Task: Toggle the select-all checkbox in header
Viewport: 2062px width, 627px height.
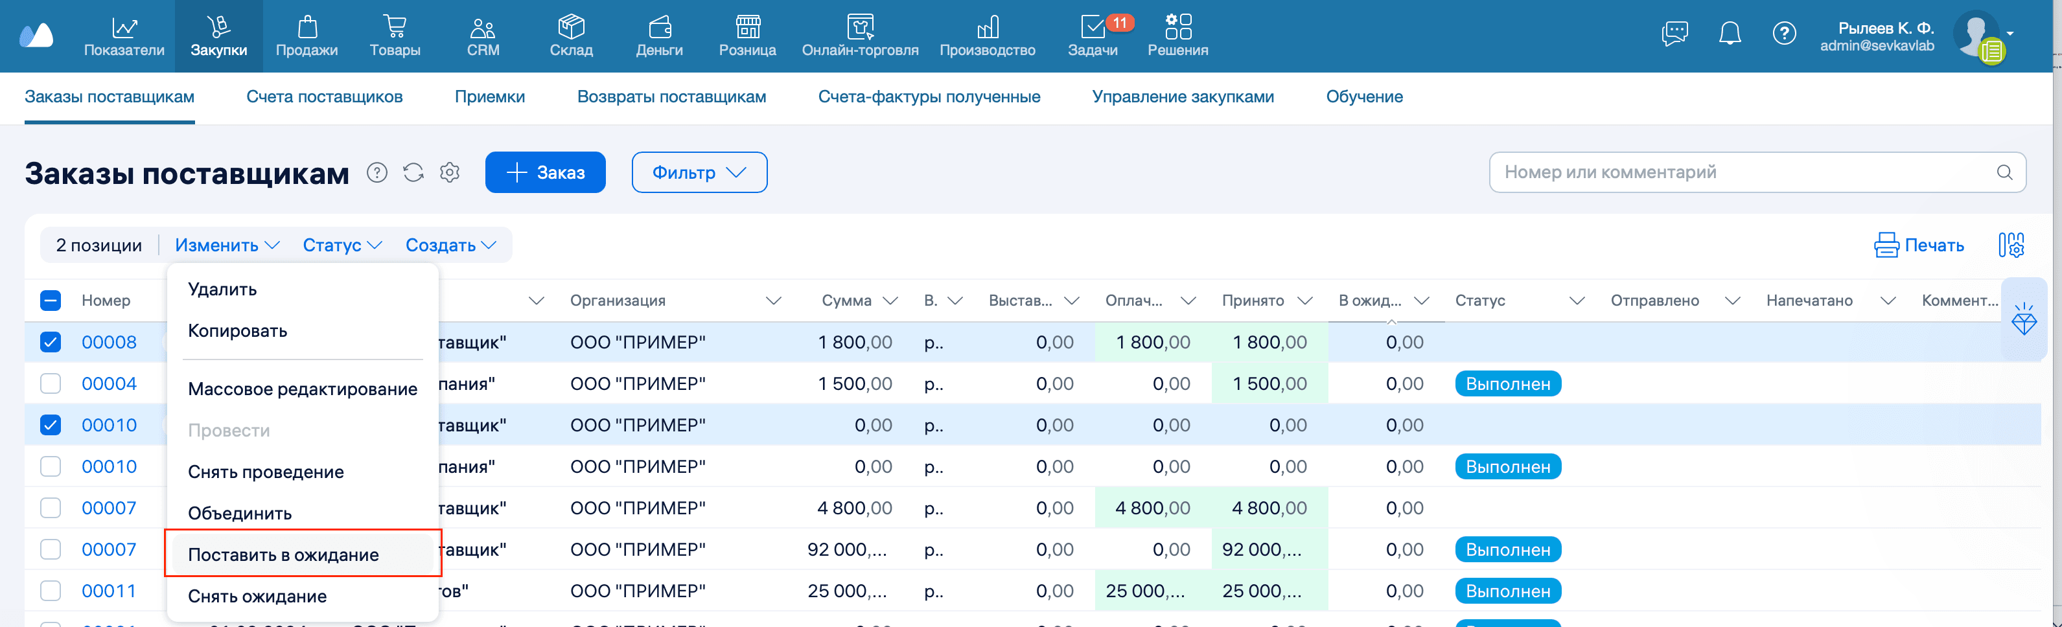Action: (51, 301)
